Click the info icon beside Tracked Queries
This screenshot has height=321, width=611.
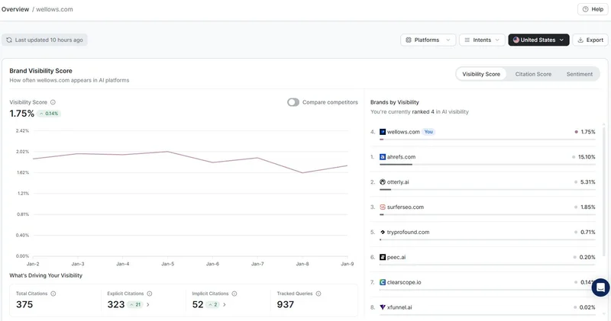318,293
